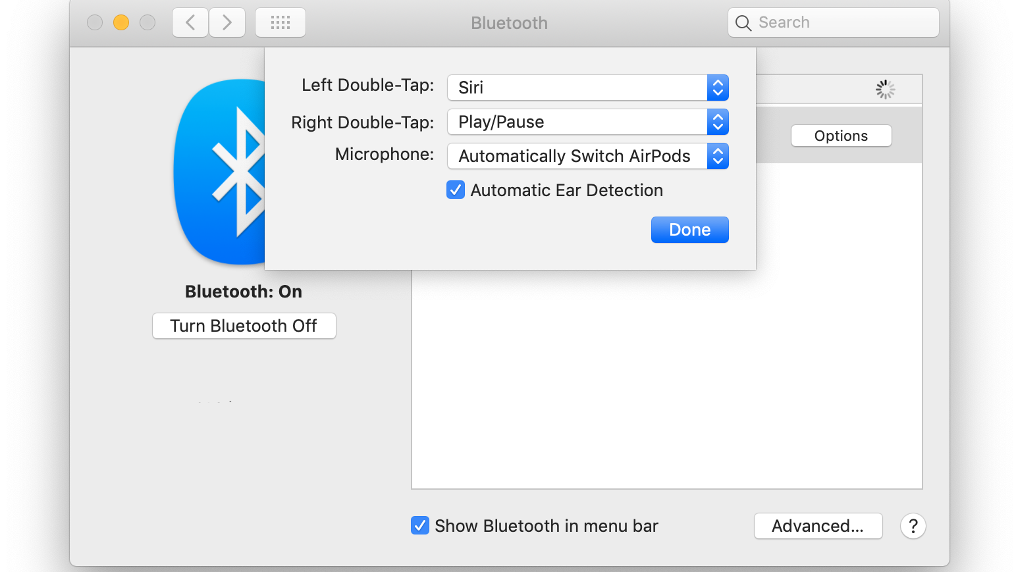Click Turn Bluetooth Off
Screen dimensions: 1016x572
coord(244,325)
